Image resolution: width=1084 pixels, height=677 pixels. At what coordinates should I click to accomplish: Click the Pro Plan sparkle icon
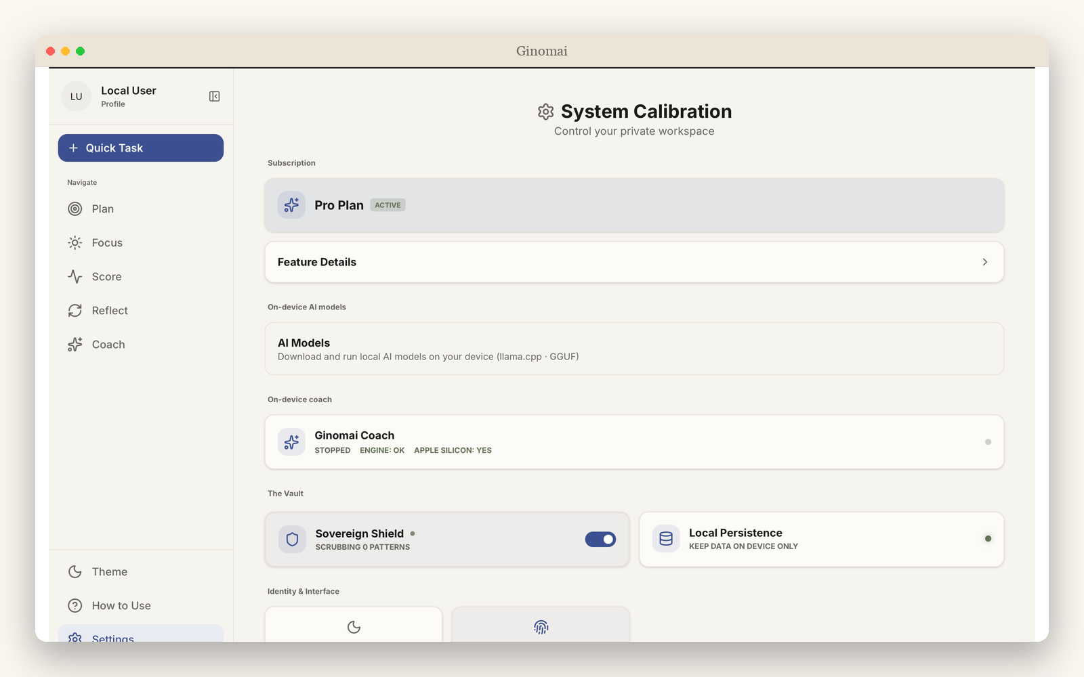click(291, 204)
